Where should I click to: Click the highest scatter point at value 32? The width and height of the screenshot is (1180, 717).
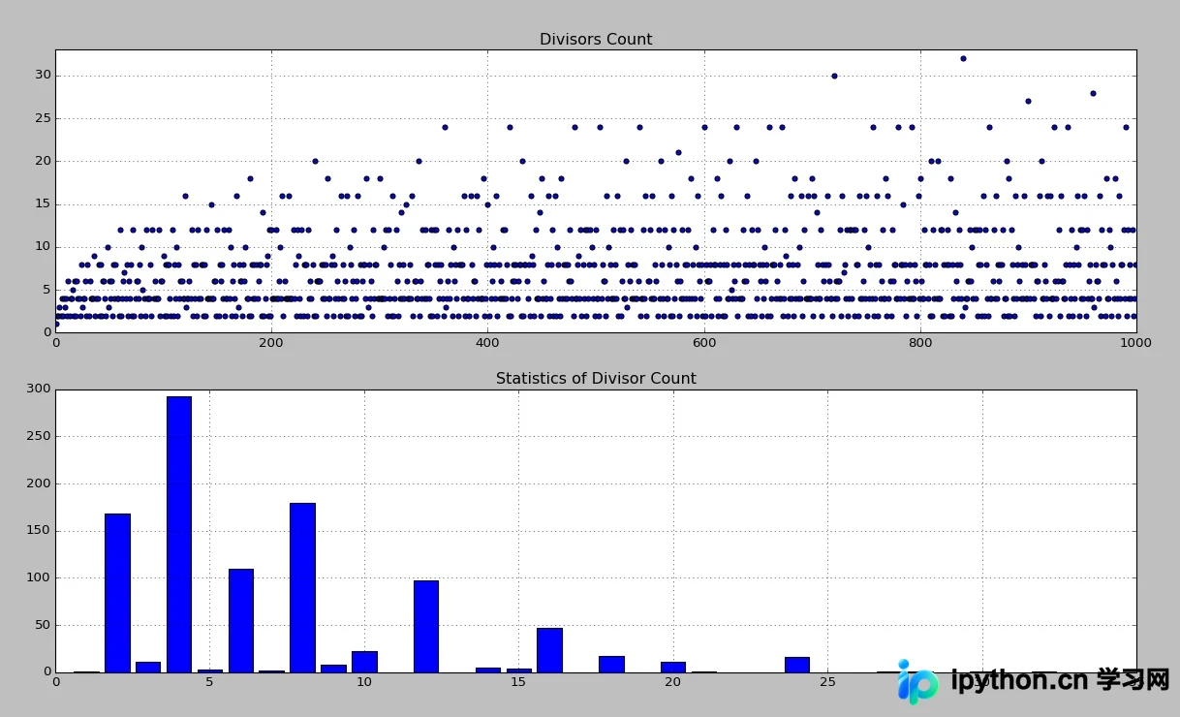tap(963, 58)
